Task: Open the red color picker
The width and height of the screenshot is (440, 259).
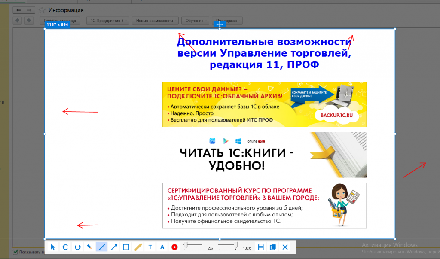Action: [174, 247]
